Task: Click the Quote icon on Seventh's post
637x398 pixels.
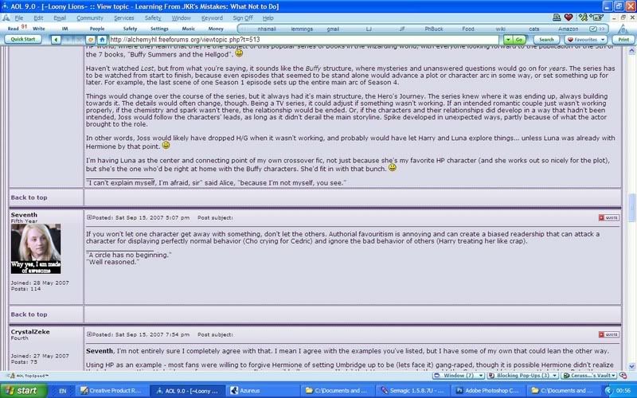Action: click(x=608, y=217)
